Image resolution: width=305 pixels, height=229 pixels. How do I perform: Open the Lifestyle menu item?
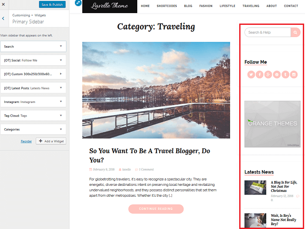227,6
